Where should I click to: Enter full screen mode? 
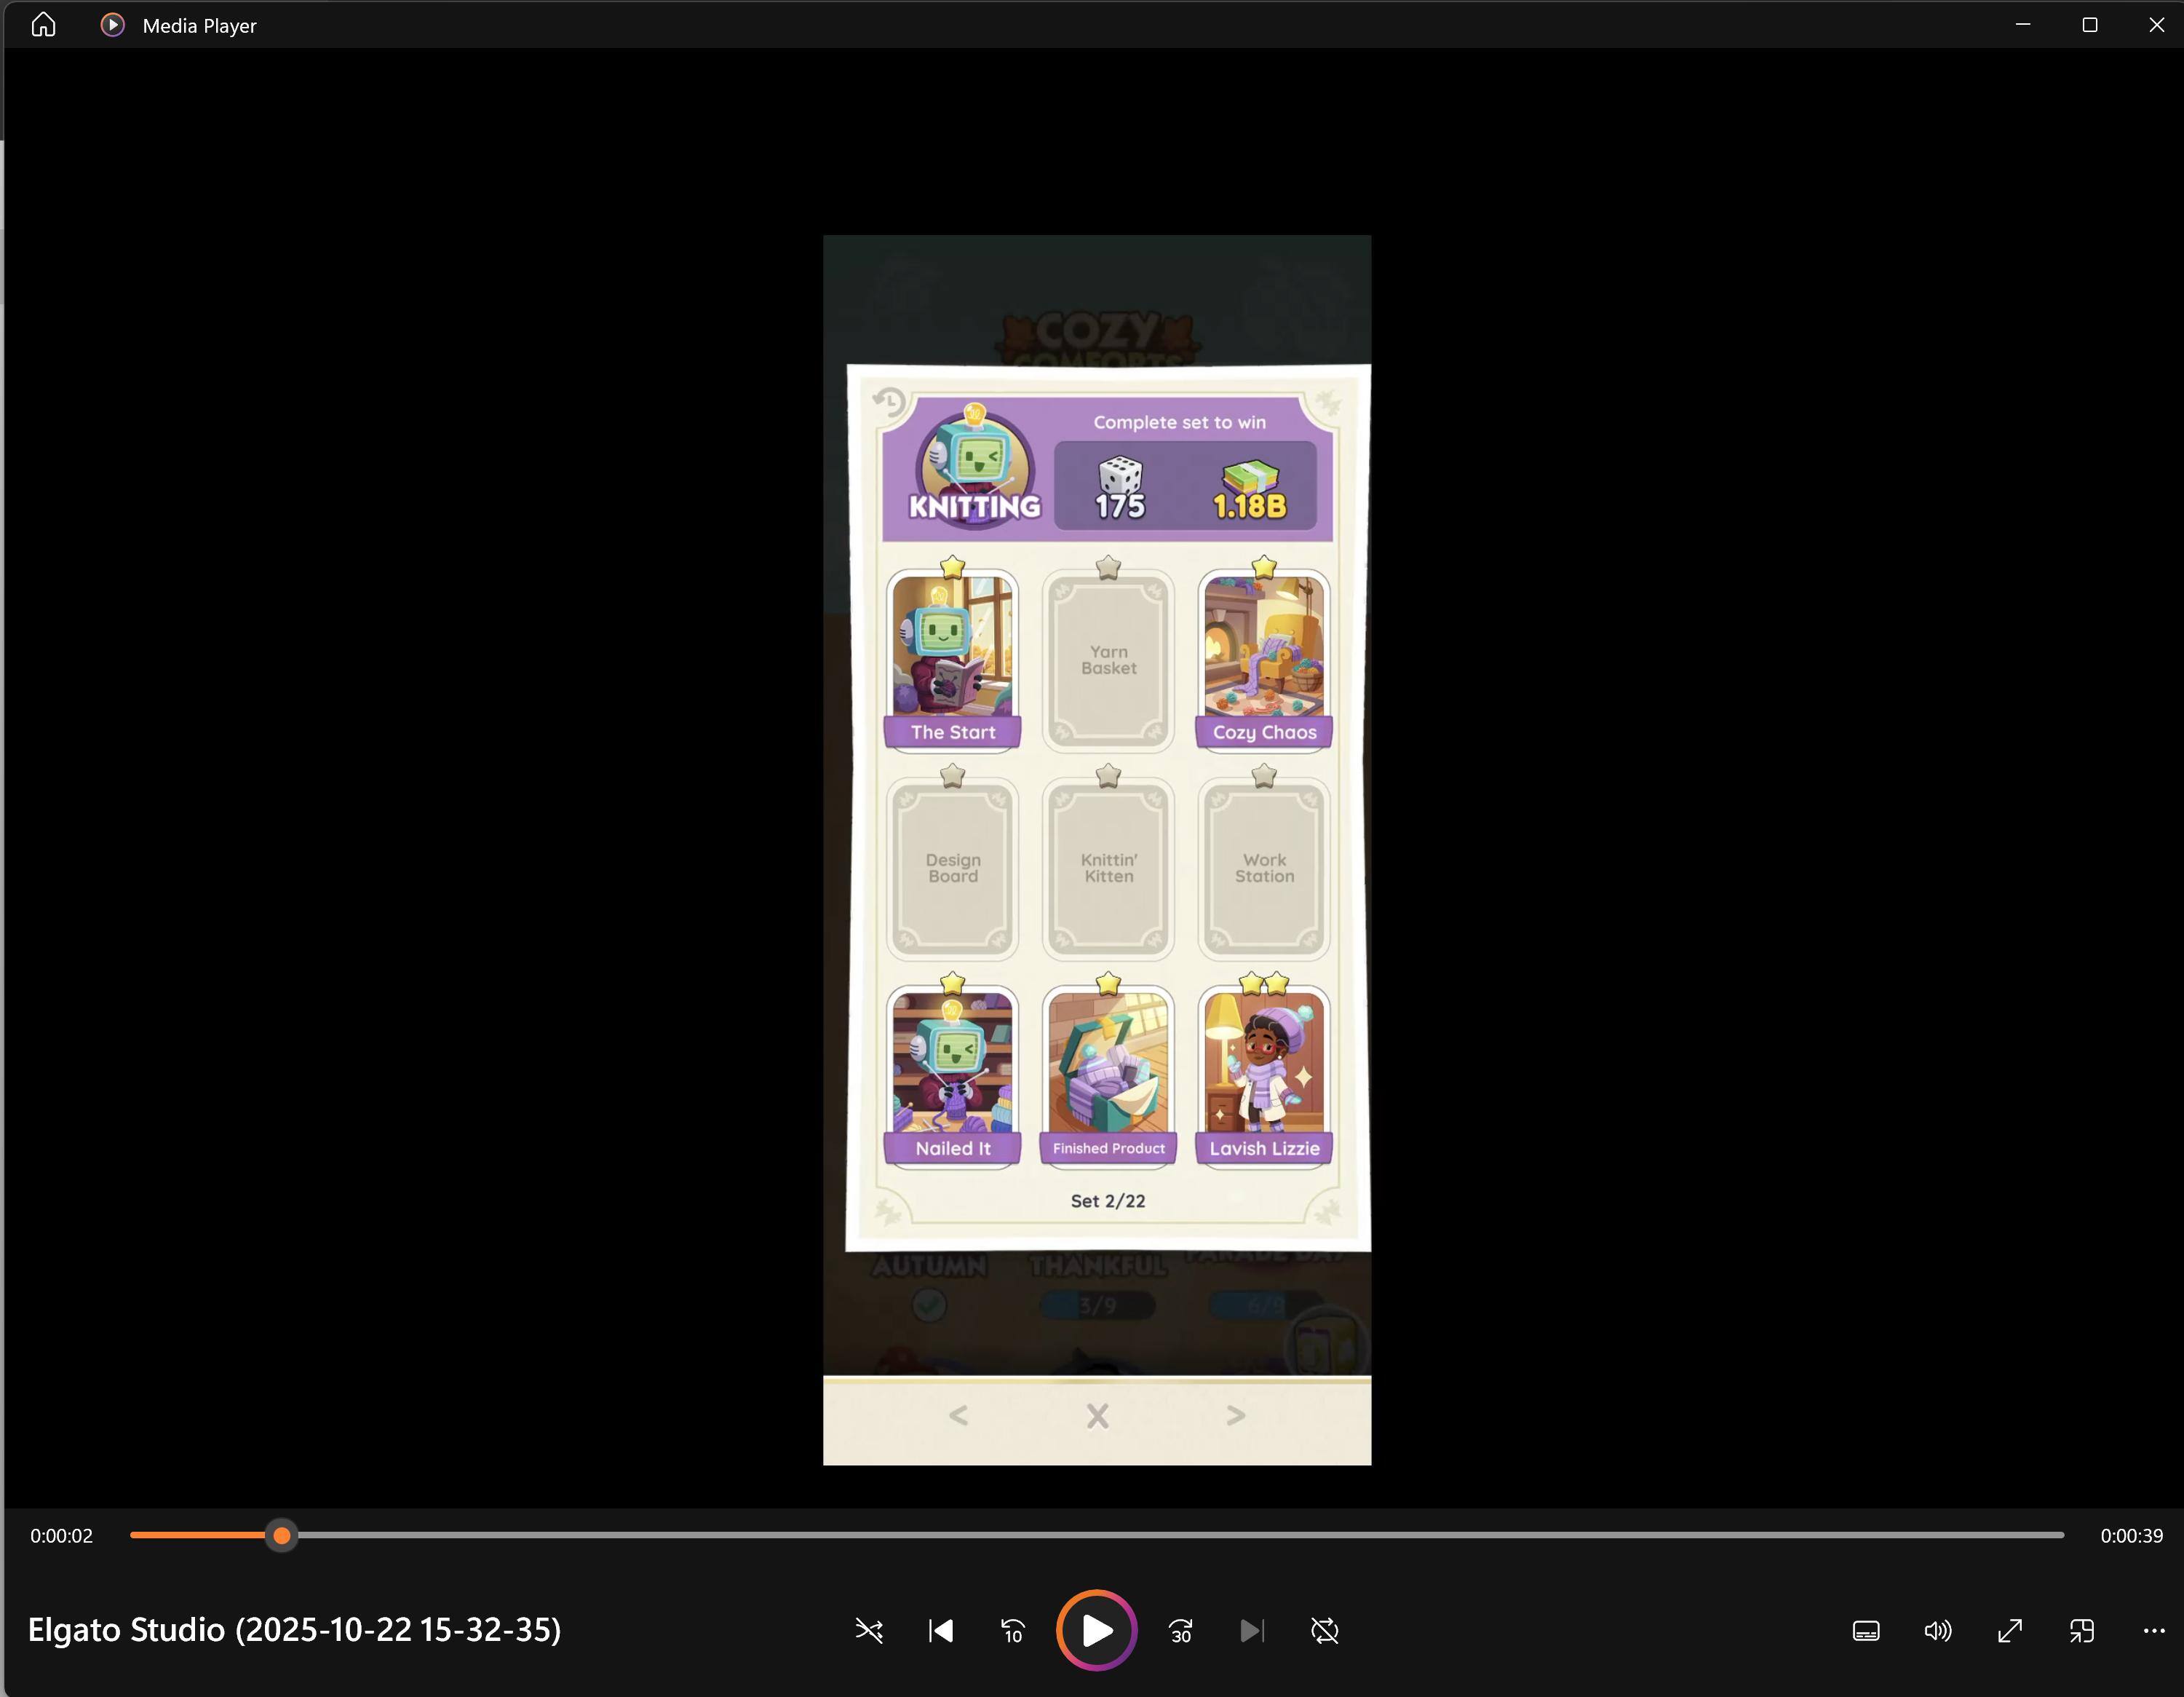pos(2009,1631)
